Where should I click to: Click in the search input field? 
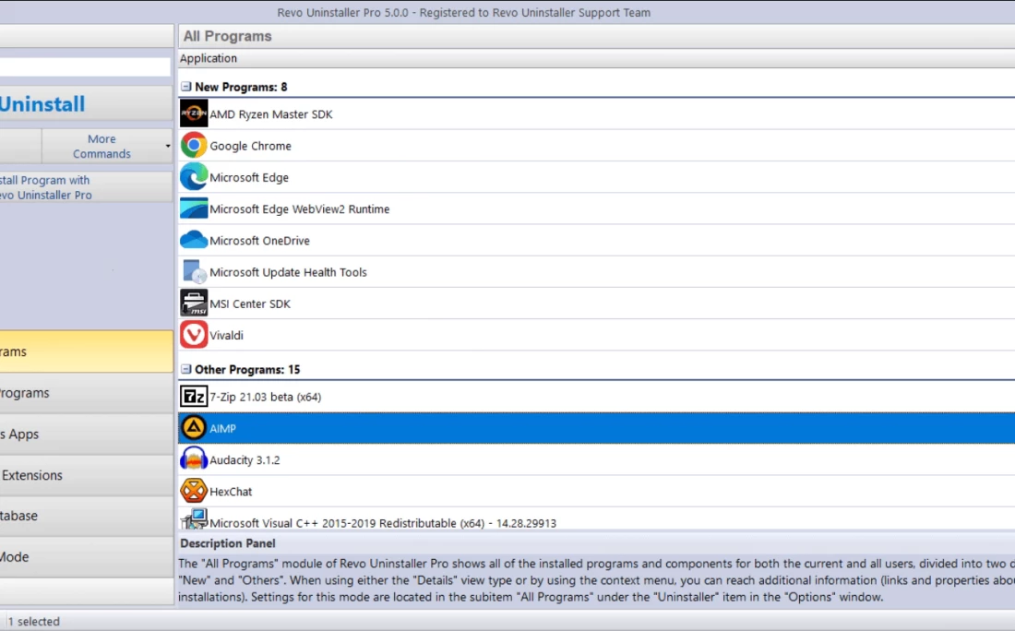coord(83,67)
